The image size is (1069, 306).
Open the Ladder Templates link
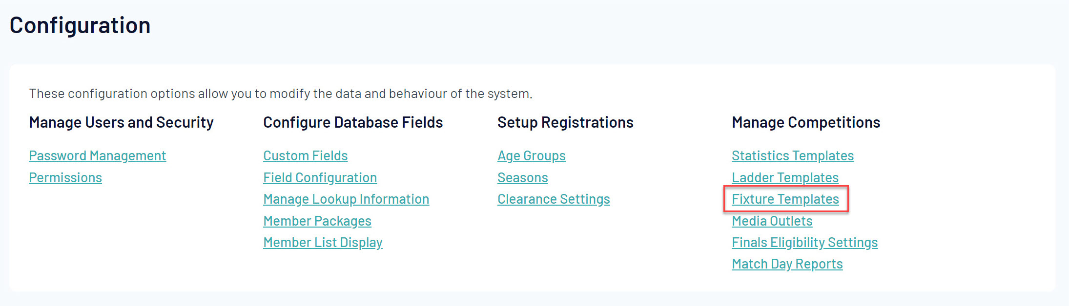click(x=785, y=178)
